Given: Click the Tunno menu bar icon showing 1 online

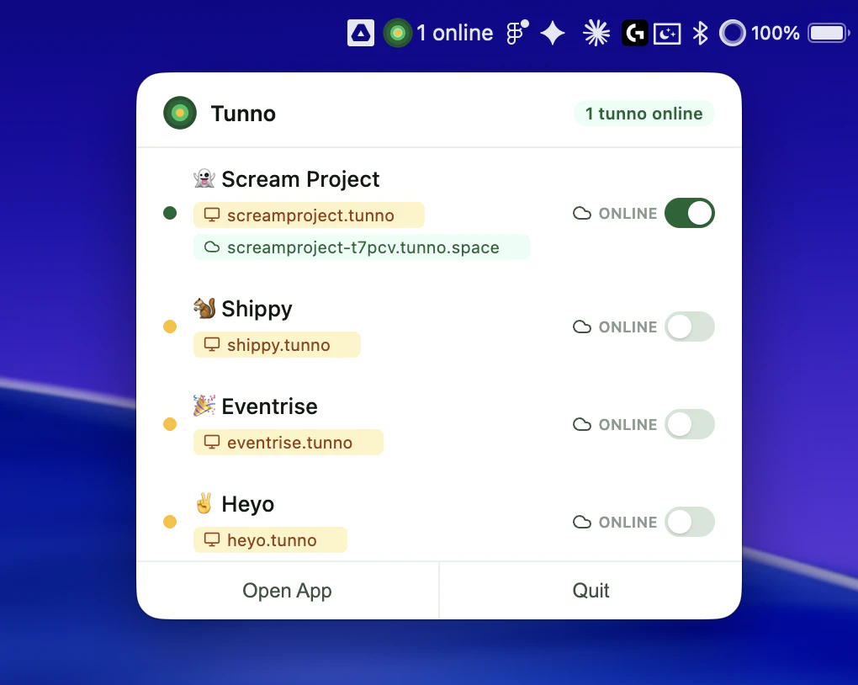Looking at the screenshot, I should 397,33.
